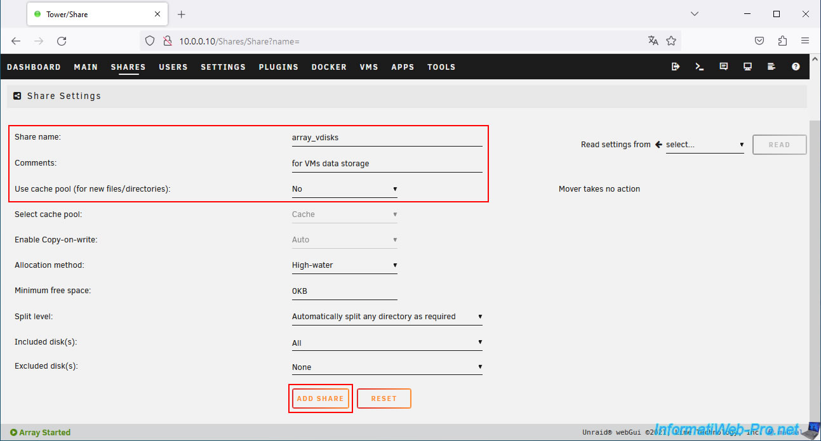821x441 pixels.
Task: Open the PLUGINS menu
Action: click(x=279, y=67)
